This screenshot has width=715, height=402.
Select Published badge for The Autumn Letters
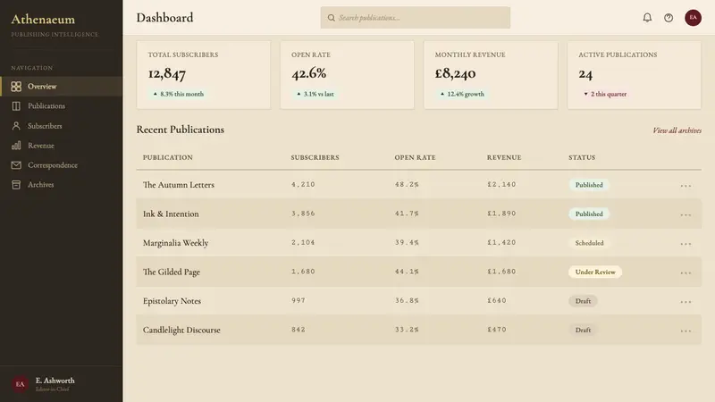click(x=589, y=185)
